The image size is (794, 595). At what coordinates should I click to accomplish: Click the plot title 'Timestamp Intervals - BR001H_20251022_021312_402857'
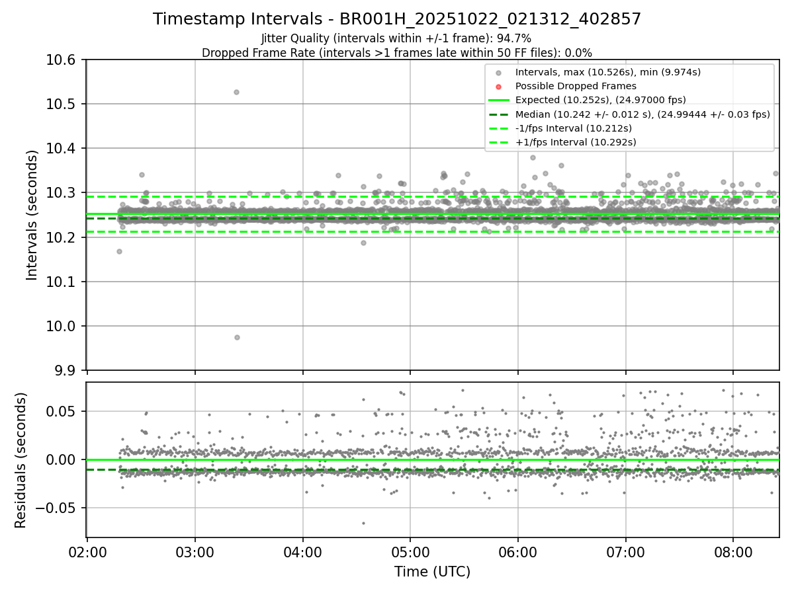(x=397, y=19)
